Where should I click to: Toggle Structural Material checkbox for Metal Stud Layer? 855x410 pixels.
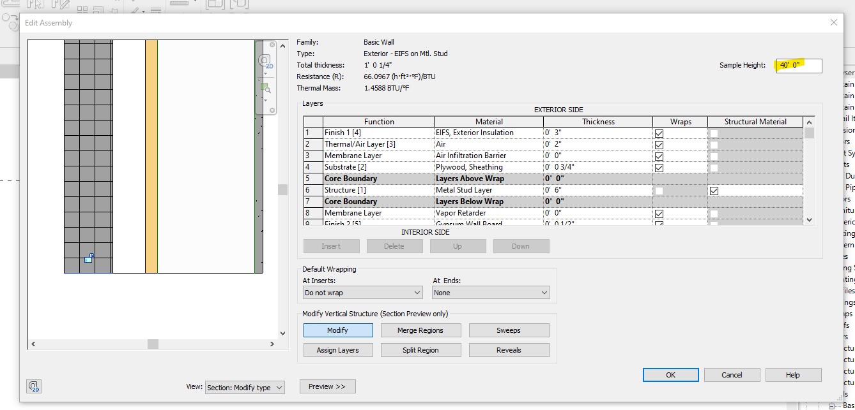714,191
